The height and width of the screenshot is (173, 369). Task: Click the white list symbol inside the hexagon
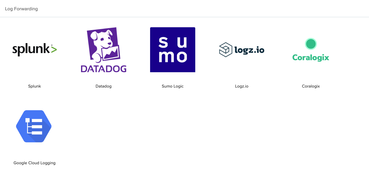click(x=34, y=126)
